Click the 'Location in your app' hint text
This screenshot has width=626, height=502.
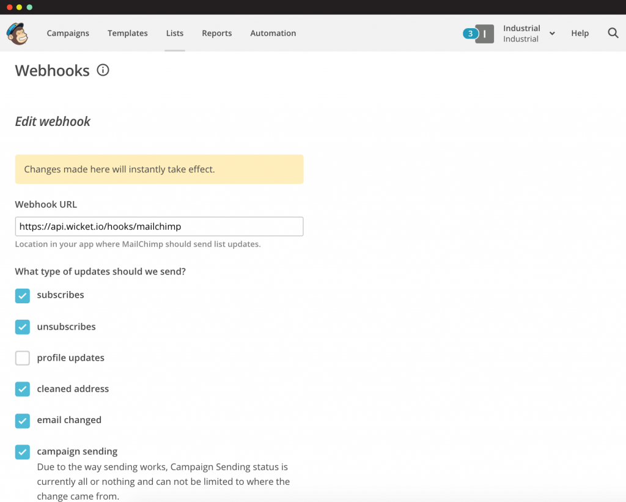pyautogui.click(x=138, y=244)
